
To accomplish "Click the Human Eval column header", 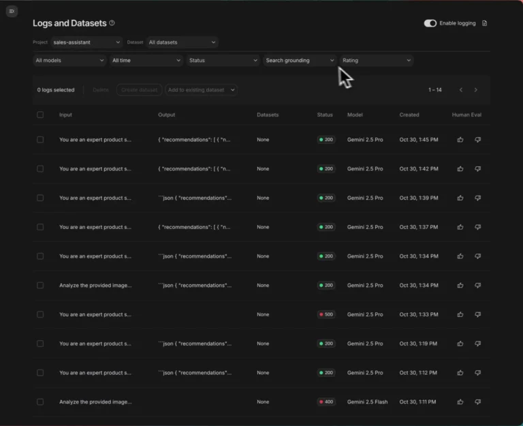I will (x=466, y=115).
